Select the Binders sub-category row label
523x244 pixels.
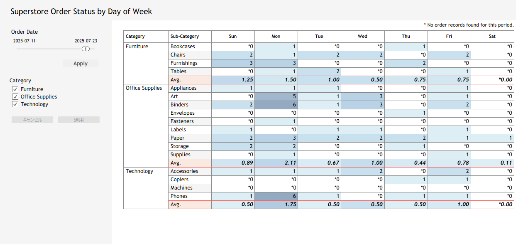[x=179, y=105]
